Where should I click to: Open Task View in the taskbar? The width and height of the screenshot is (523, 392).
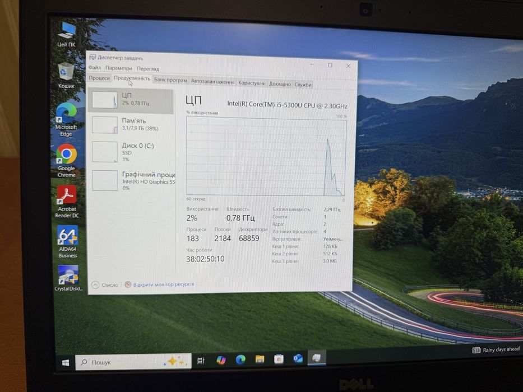tap(201, 360)
